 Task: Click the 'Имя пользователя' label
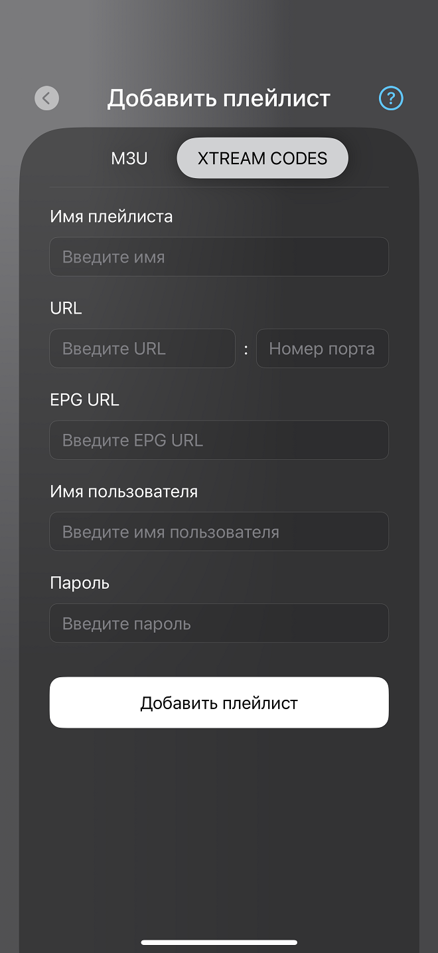(x=124, y=491)
